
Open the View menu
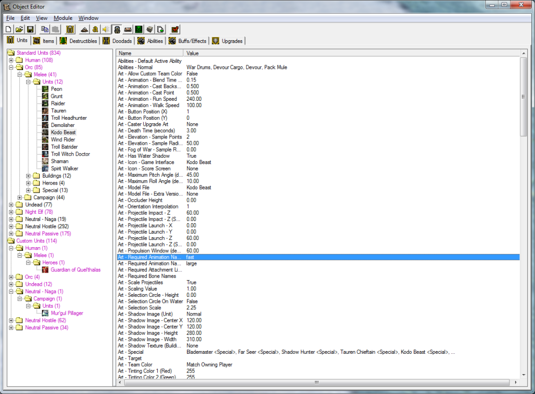[x=42, y=18]
